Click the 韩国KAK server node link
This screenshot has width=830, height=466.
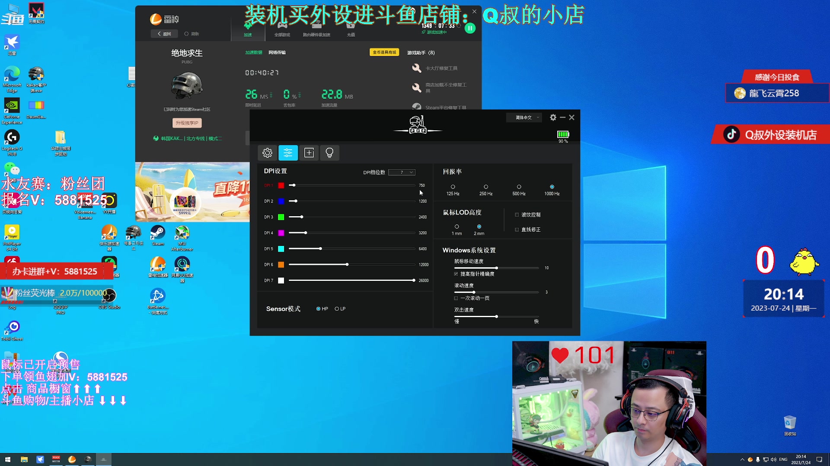pos(188,139)
